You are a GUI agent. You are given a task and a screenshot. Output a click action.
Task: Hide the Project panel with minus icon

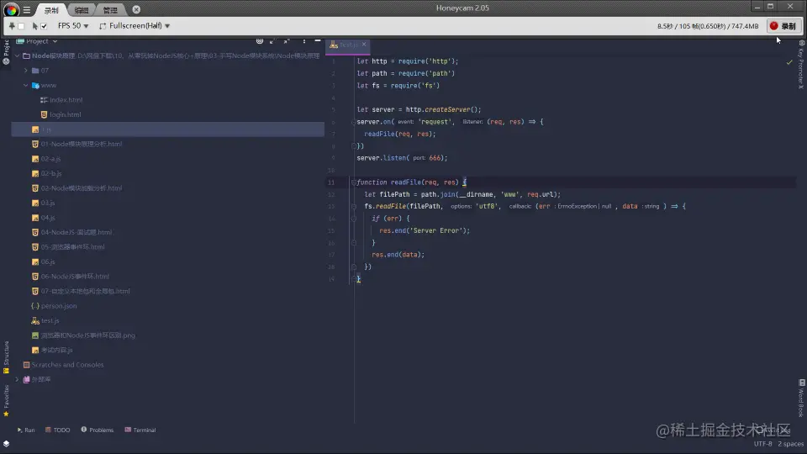318,41
